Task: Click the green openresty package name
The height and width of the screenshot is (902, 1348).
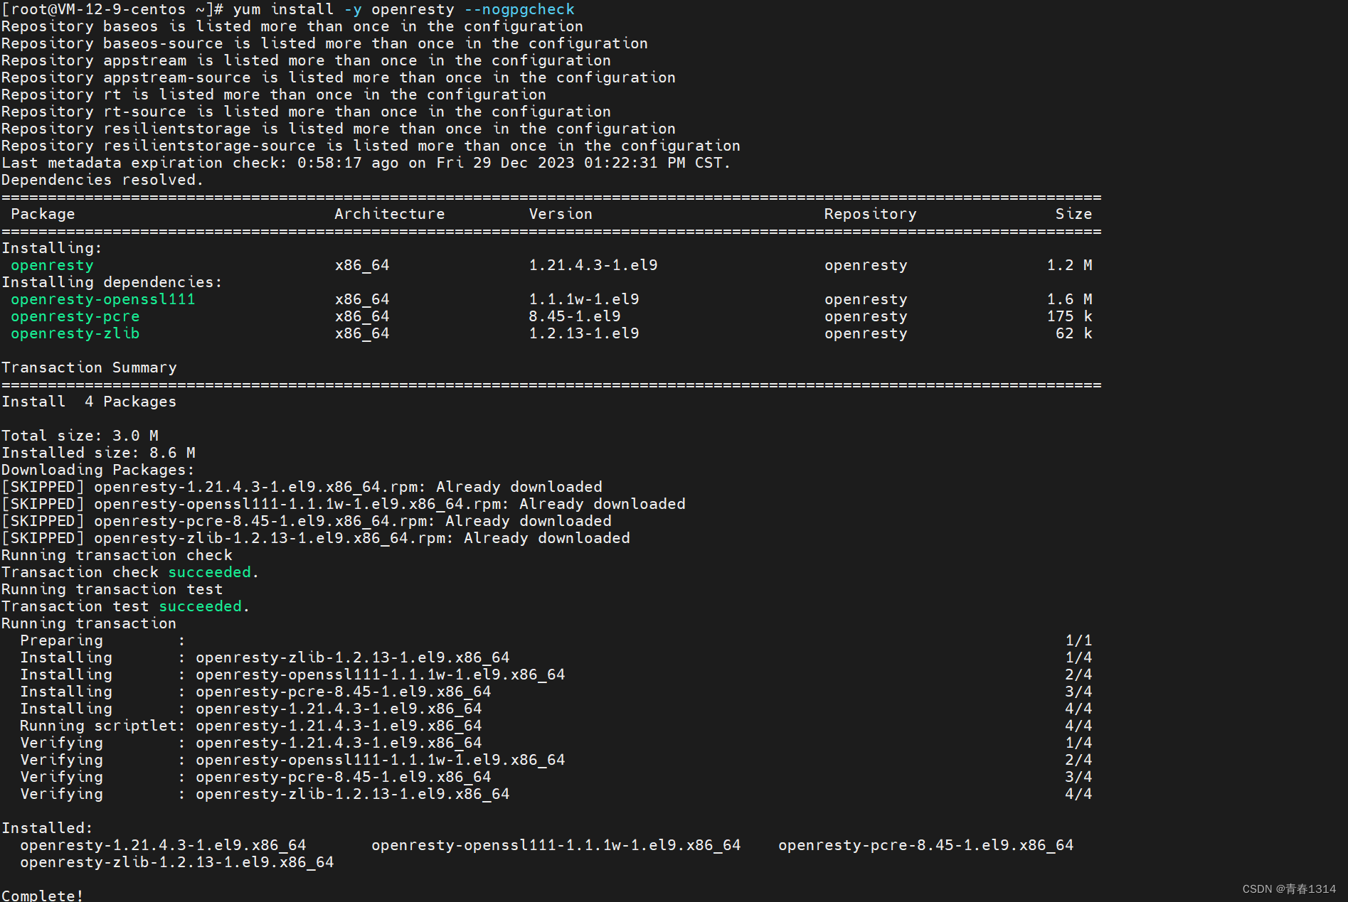Action: coord(52,265)
